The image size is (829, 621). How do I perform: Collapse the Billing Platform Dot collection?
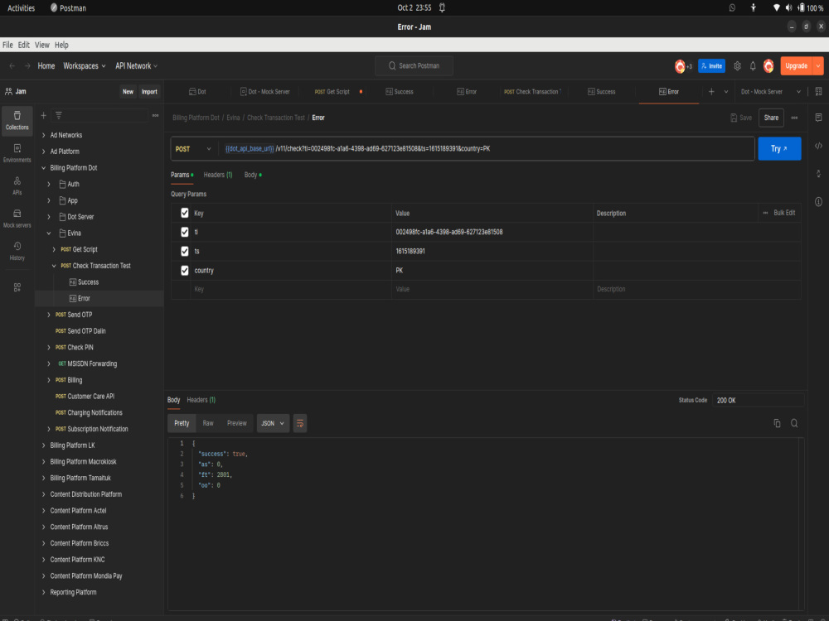point(43,168)
